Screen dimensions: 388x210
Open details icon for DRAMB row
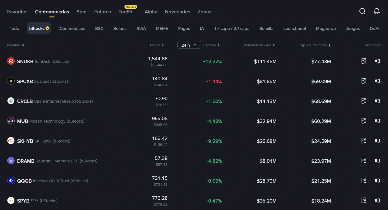pos(364,161)
